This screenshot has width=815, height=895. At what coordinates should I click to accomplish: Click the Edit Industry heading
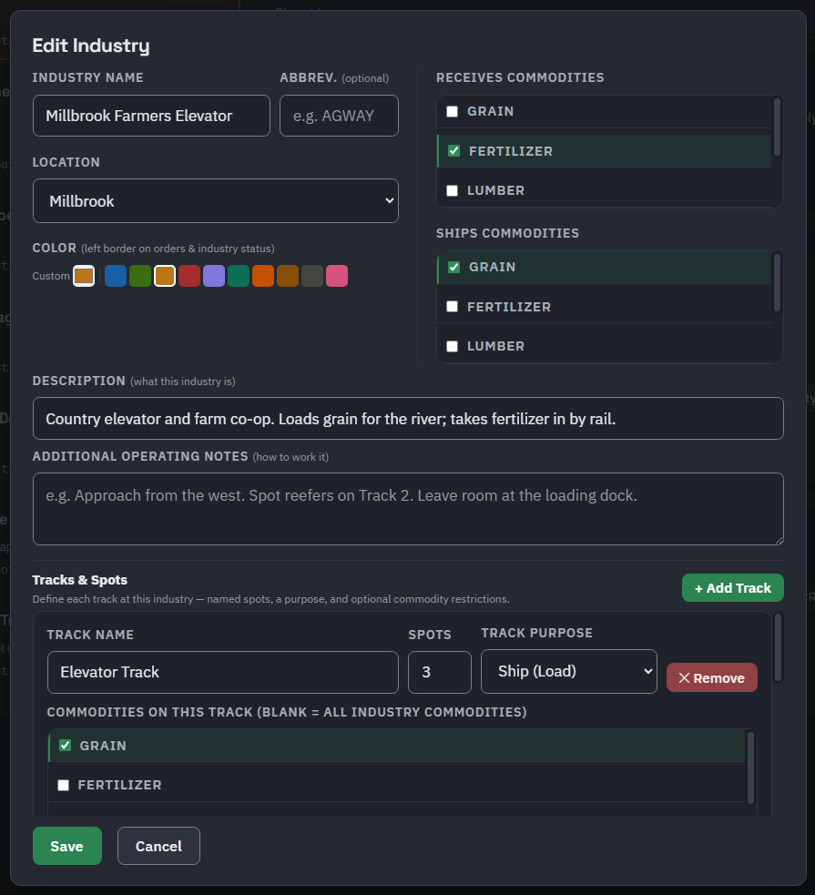(91, 46)
